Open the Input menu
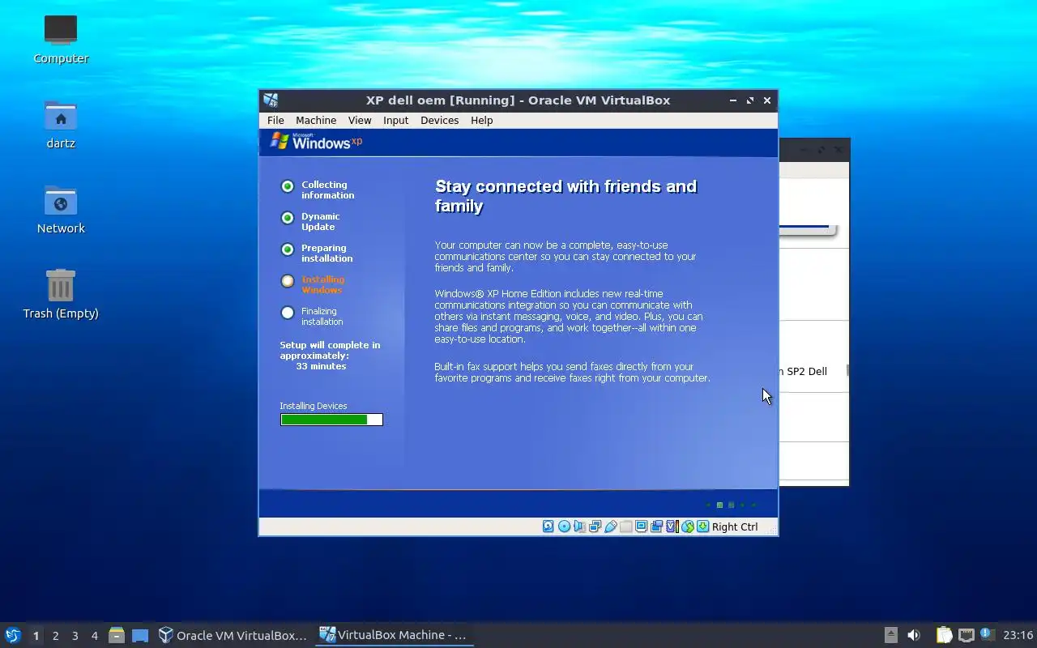This screenshot has width=1037, height=648. coord(396,120)
